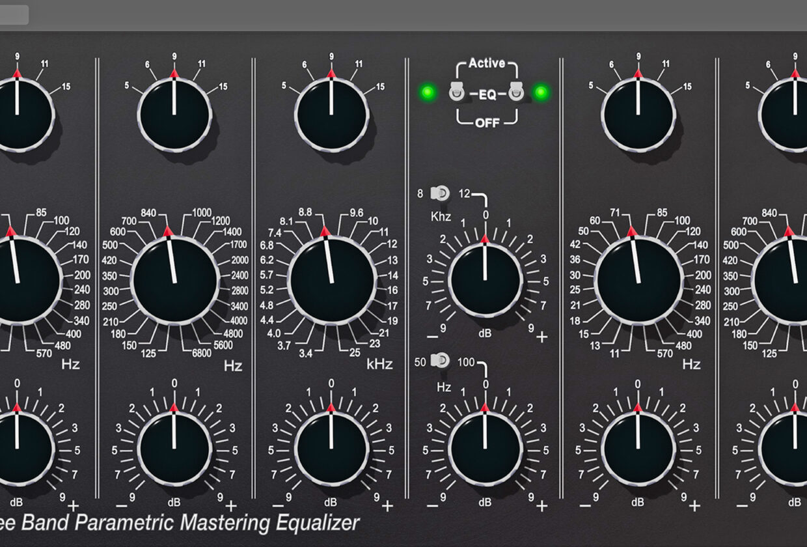Image resolution: width=807 pixels, height=547 pixels.
Task: Click the kHz frequency selector knob
Action: pos(331,279)
